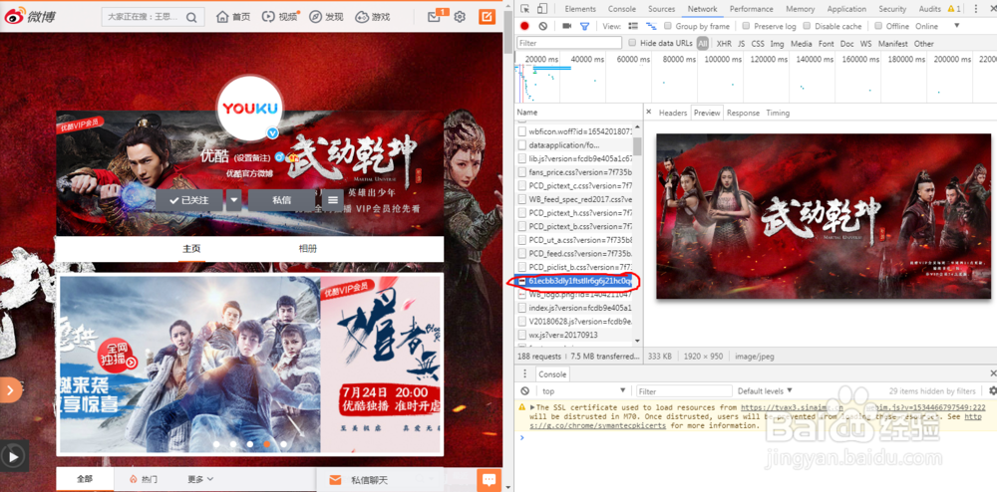Switch to the Elements tab
Screen dimensions: 997x492
click(x=580, y=9)
